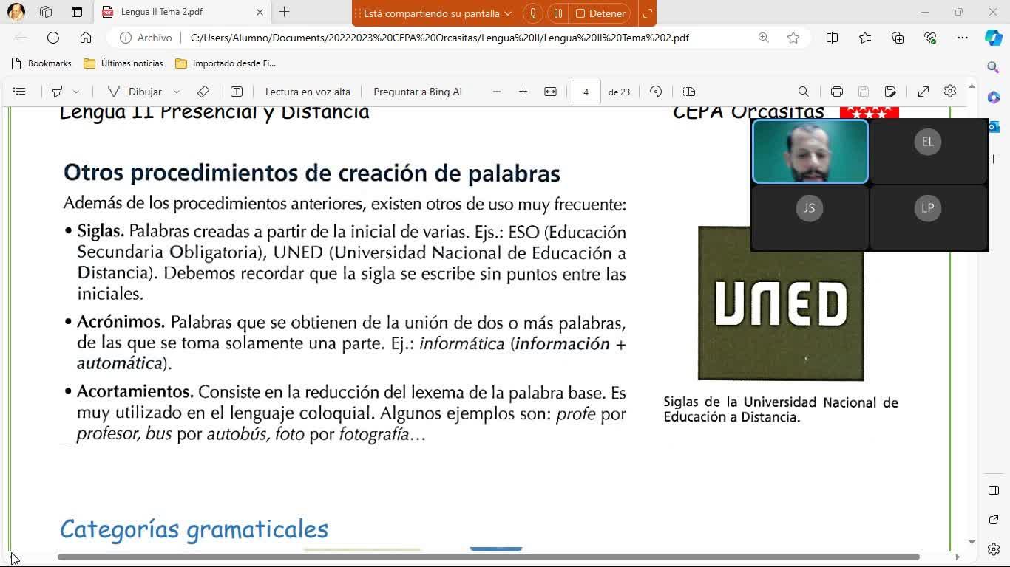Add this page to favorites star
1010x567 pixels.
click(x=793, y=38)
